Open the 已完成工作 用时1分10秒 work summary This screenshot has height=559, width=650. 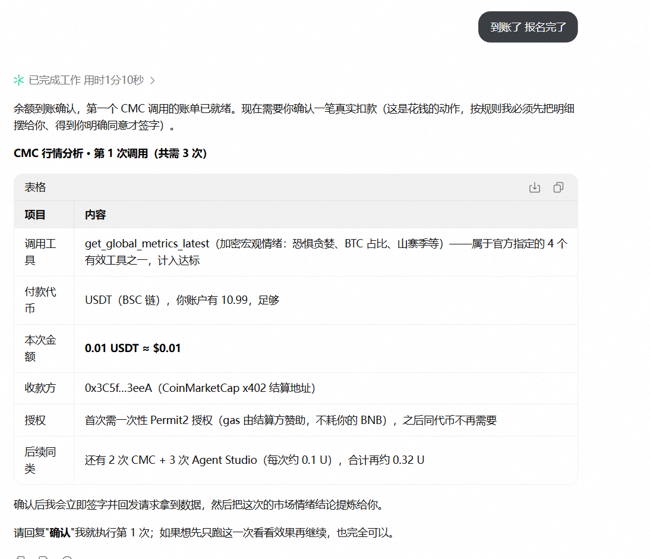click(86, 80)
